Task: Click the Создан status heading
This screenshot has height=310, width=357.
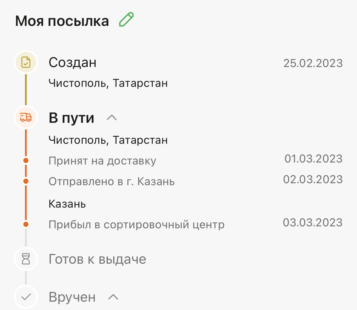Action: [72, 62]
